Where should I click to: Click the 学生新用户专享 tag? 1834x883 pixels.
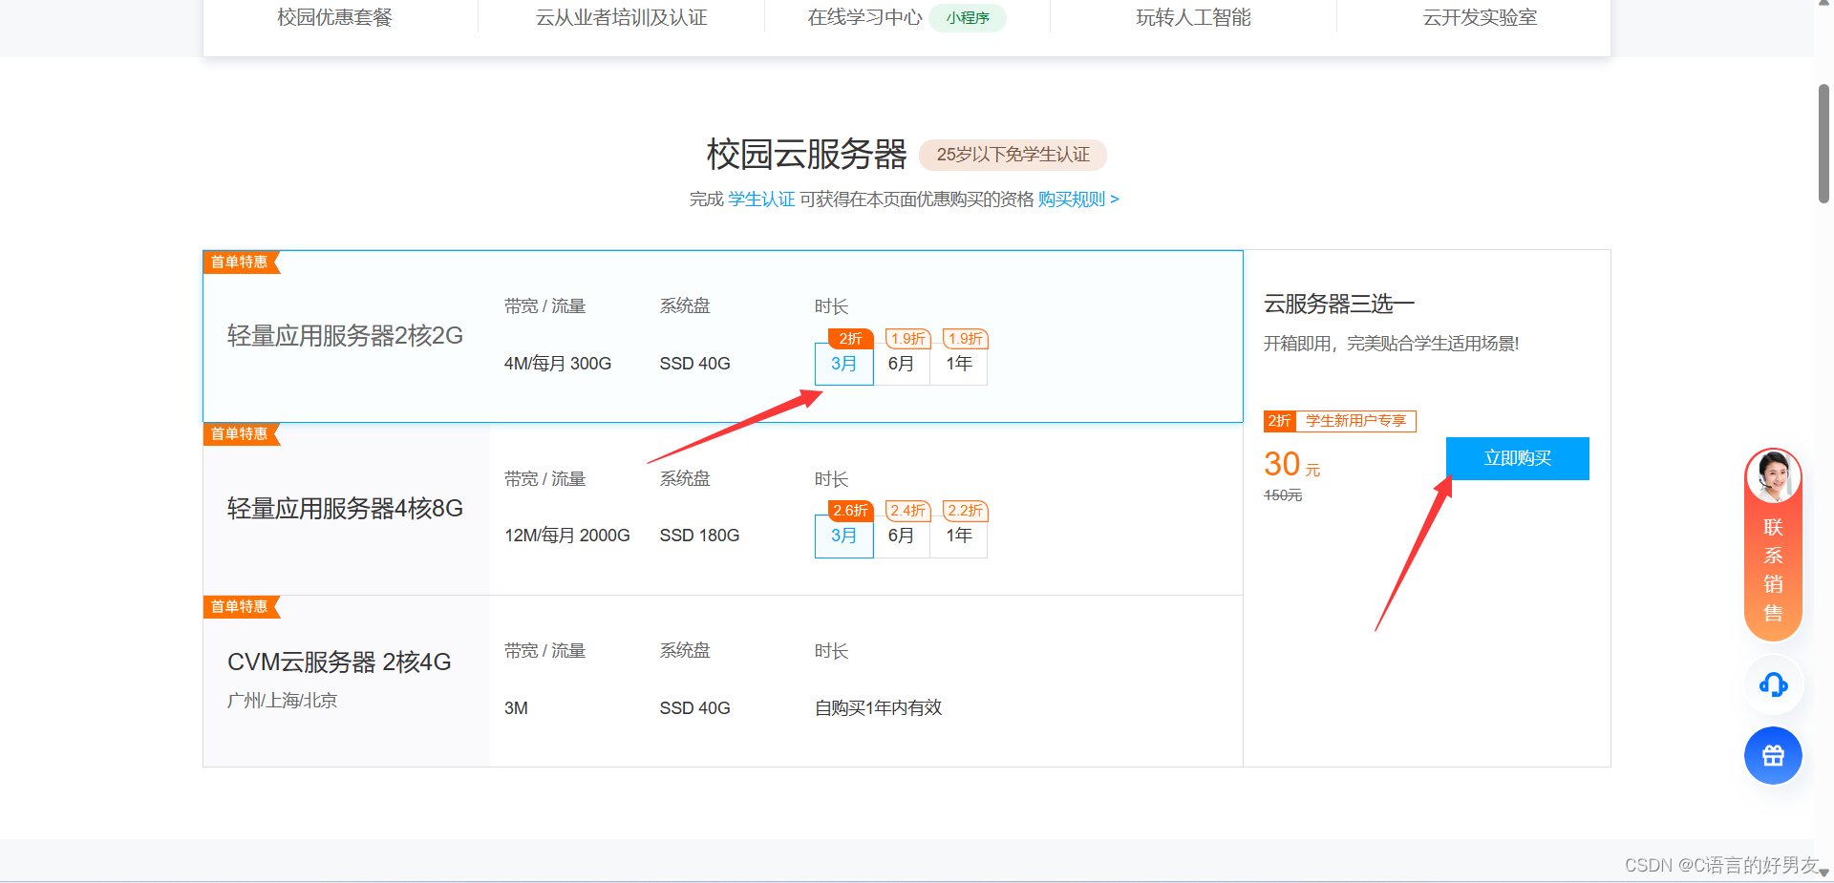1355,420
